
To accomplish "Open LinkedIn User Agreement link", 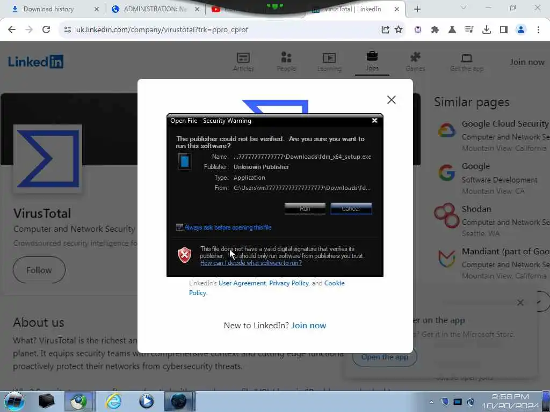I will (x=242, y=283).
